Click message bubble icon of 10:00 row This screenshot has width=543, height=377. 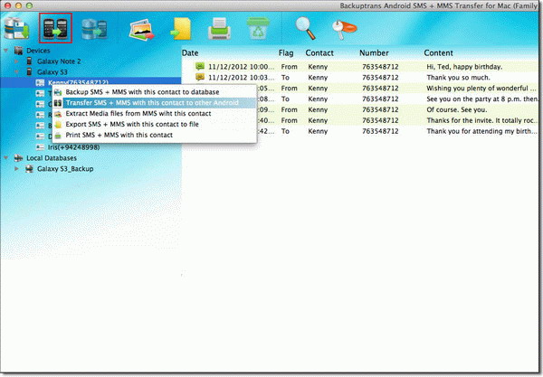point(200,66)
